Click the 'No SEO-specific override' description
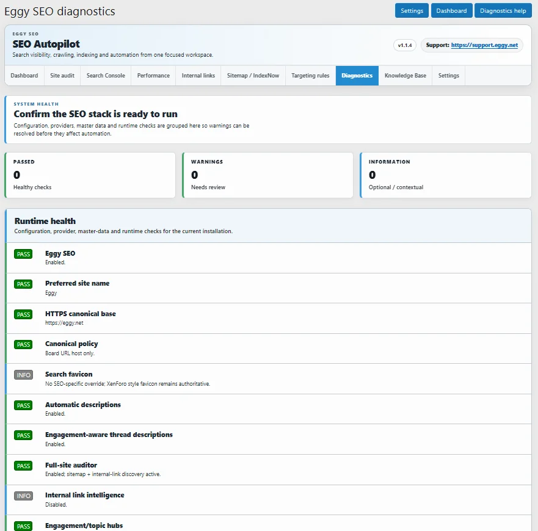538x531 pixels. point(127,384)
